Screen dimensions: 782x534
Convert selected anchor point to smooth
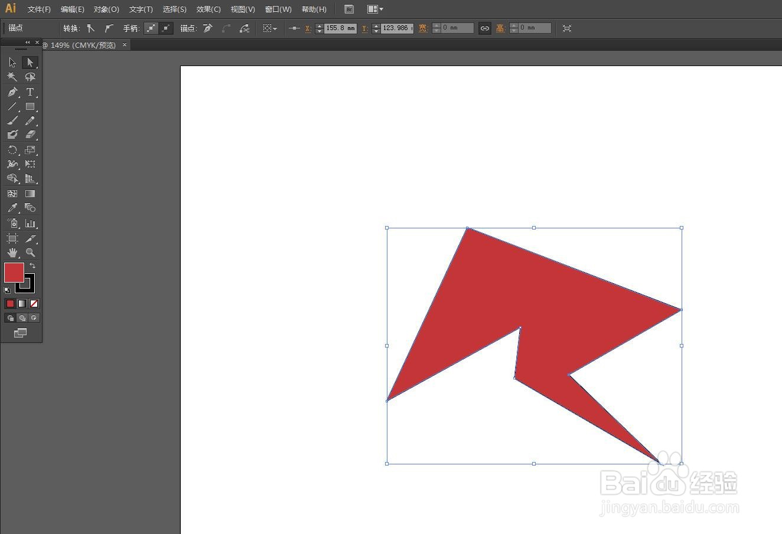[109, 28]
